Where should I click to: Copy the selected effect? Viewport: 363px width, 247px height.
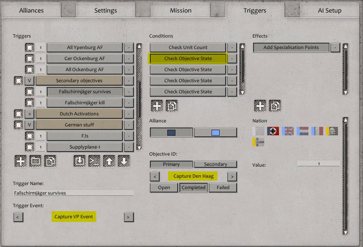click(x=275, y=106)
